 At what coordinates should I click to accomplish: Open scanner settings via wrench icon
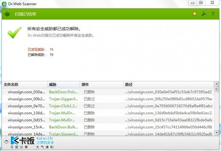(x=204, y=14)
